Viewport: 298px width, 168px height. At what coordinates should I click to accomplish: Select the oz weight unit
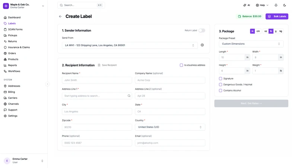point(266,31)
